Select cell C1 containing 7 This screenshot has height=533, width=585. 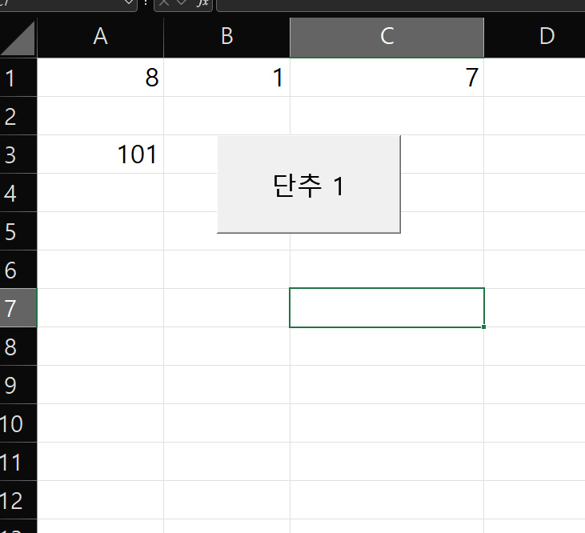pos(387,78)
